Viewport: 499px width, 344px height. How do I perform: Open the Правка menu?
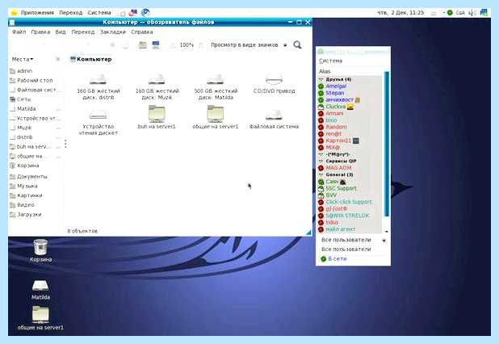point(40,31)
